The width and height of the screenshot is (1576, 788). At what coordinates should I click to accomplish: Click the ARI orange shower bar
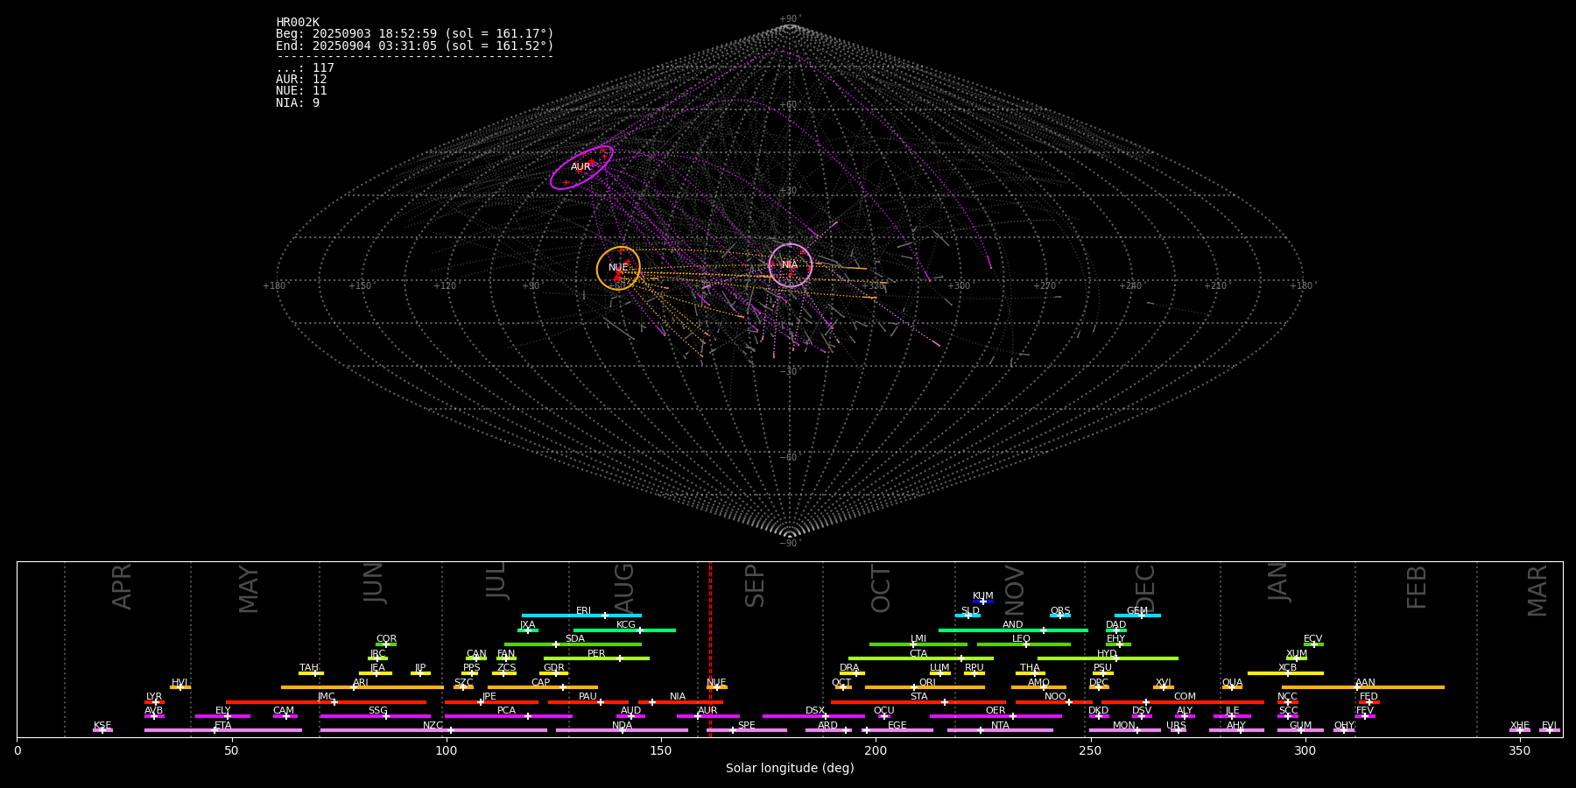pyautogui.click(x=362, y=687)
